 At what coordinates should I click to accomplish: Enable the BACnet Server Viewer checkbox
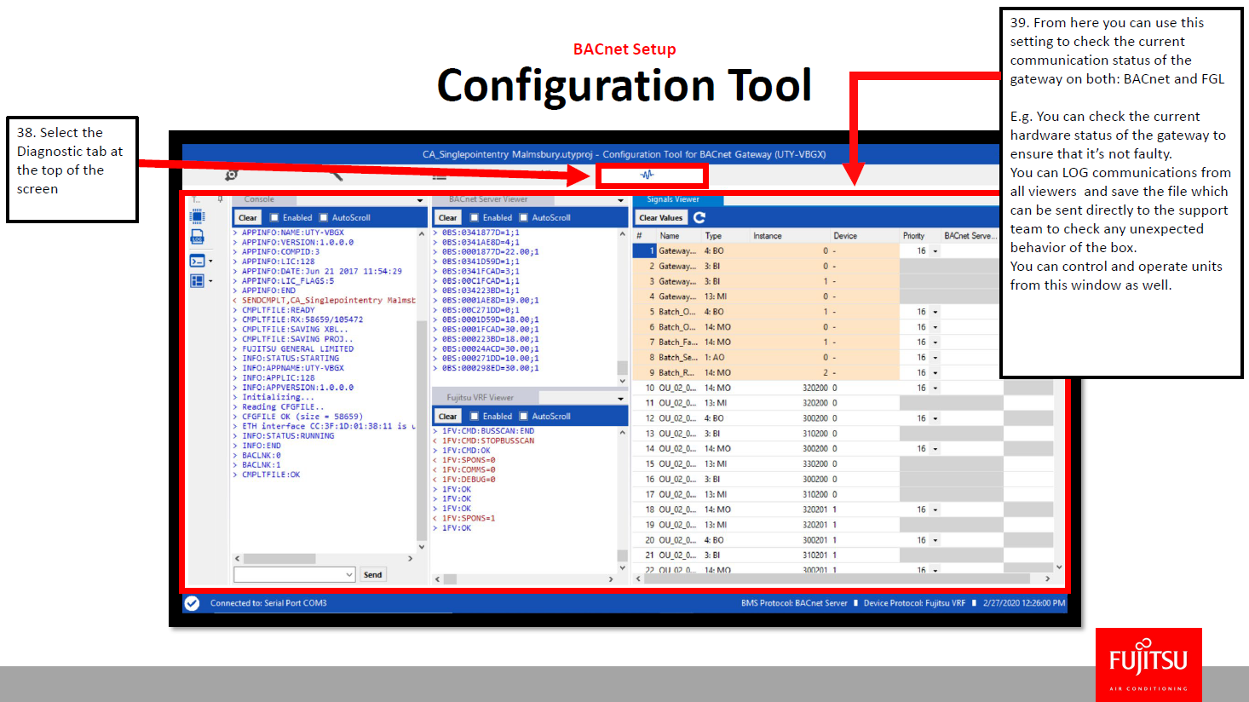(x=475, y=218)
